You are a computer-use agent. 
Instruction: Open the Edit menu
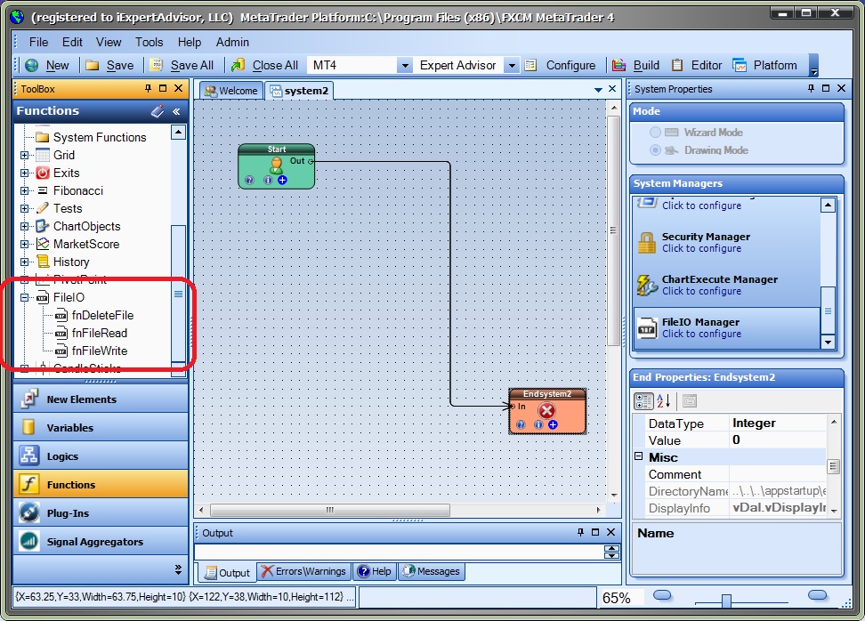(72, 42)
